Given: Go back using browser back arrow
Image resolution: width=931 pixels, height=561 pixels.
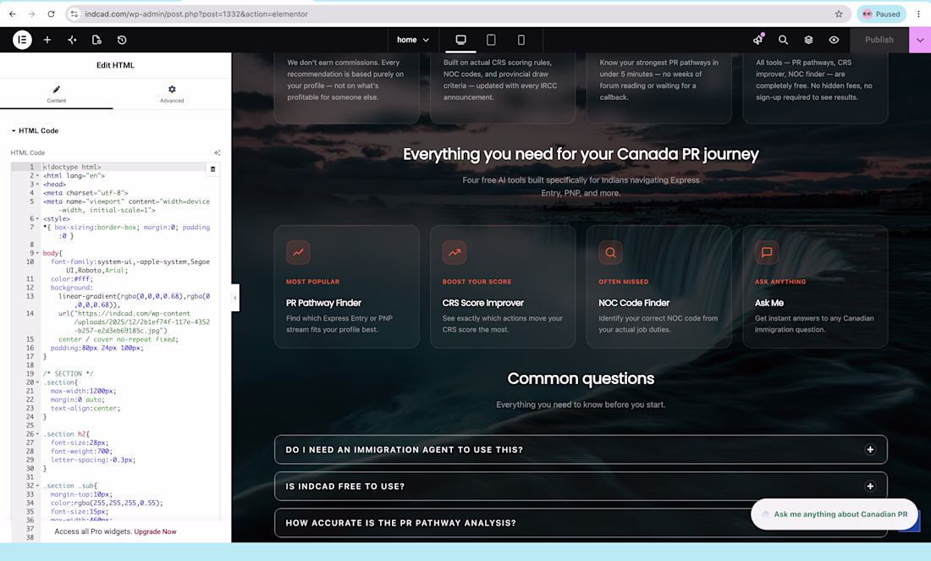Looking at the screenshot, I should (13, 14).
